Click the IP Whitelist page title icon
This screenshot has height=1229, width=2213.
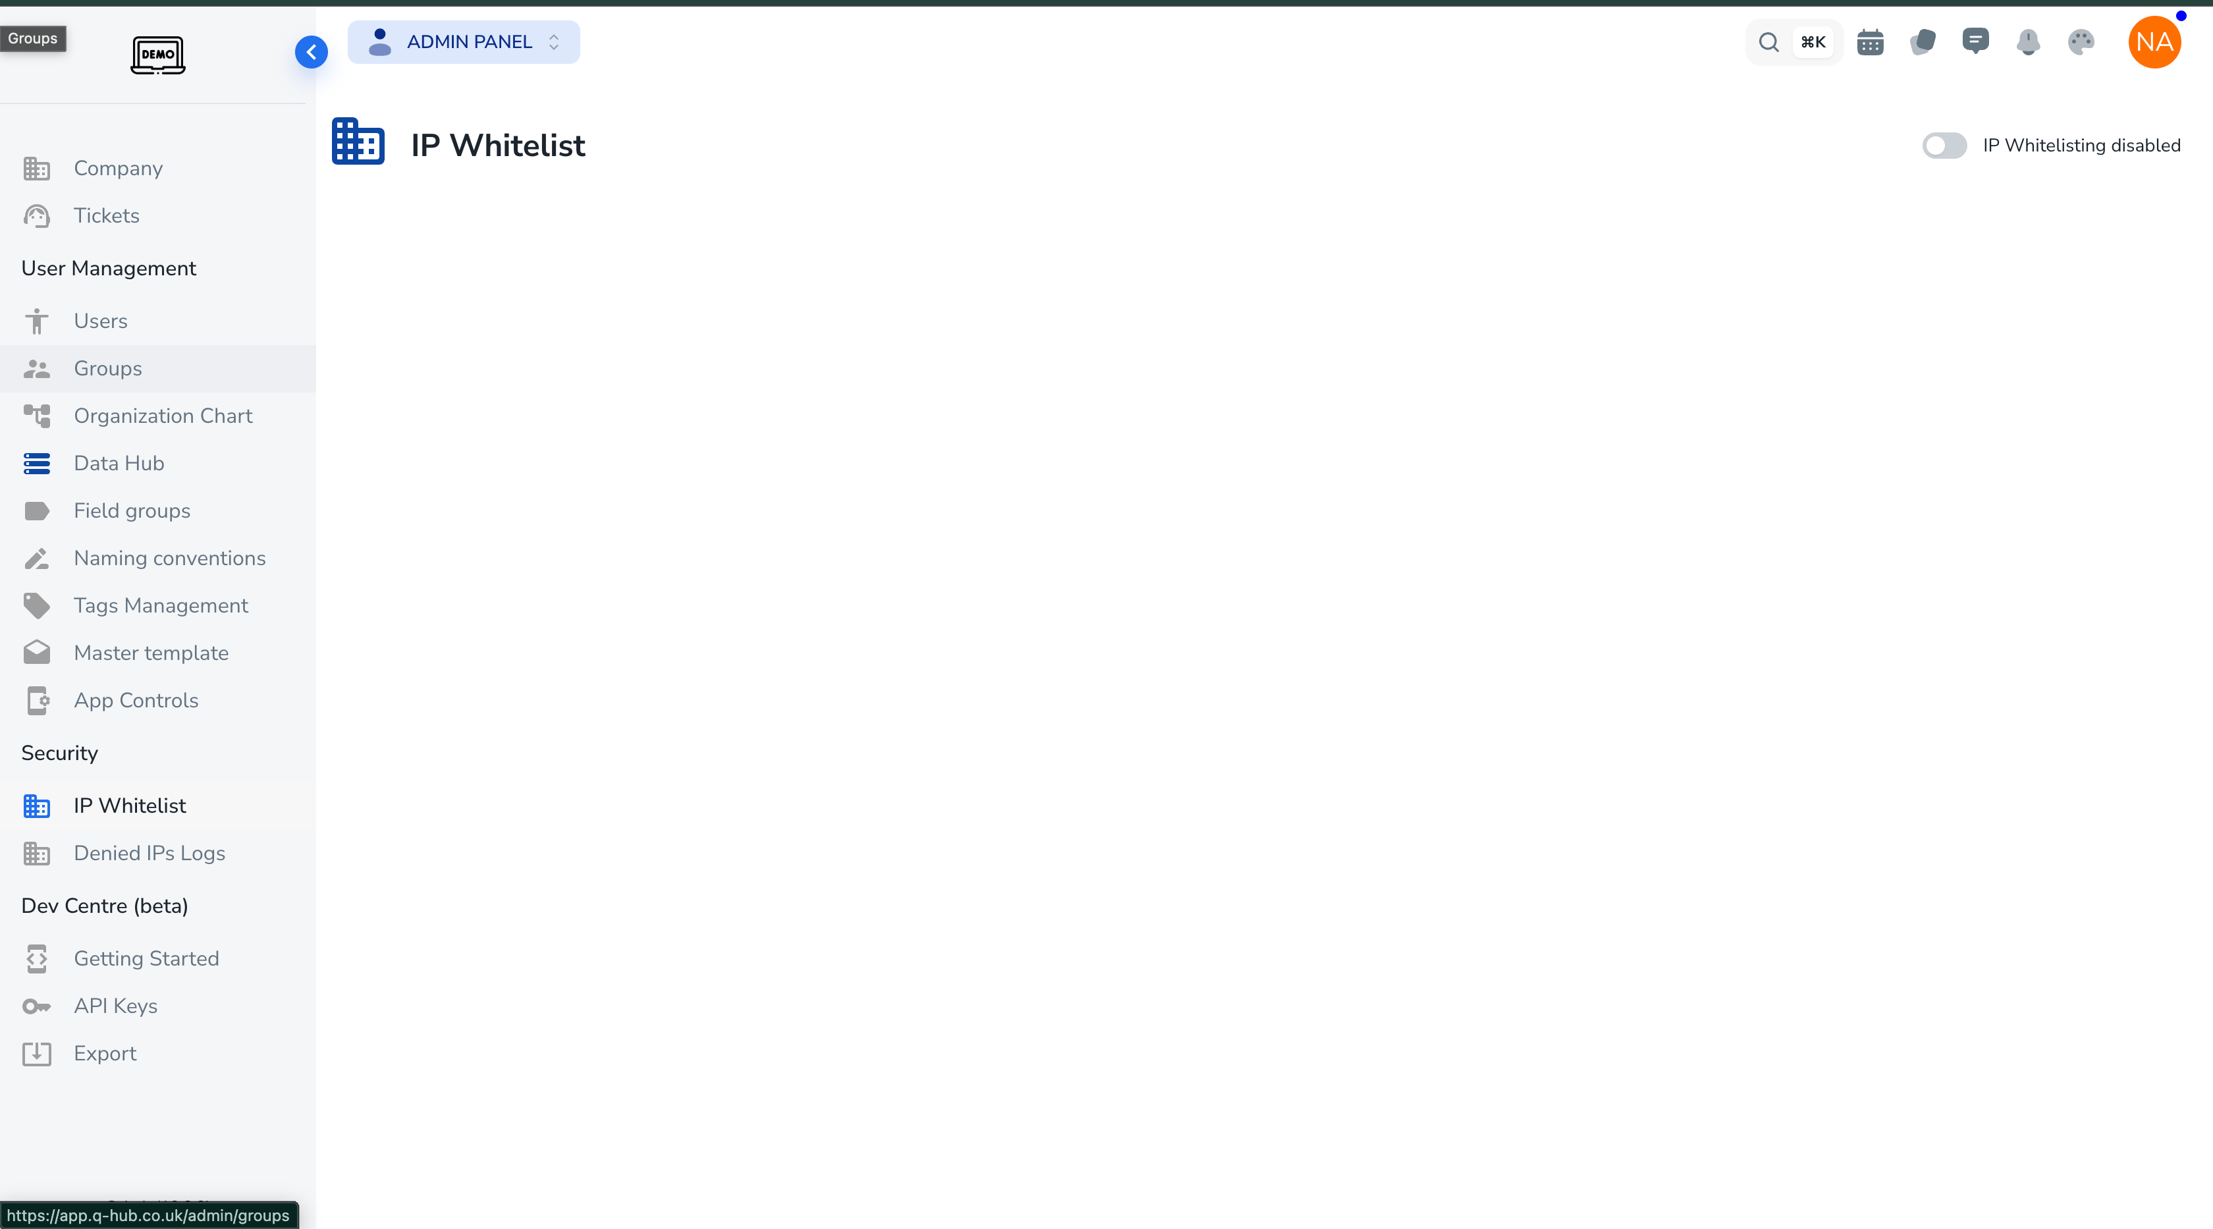click(358, 142)
